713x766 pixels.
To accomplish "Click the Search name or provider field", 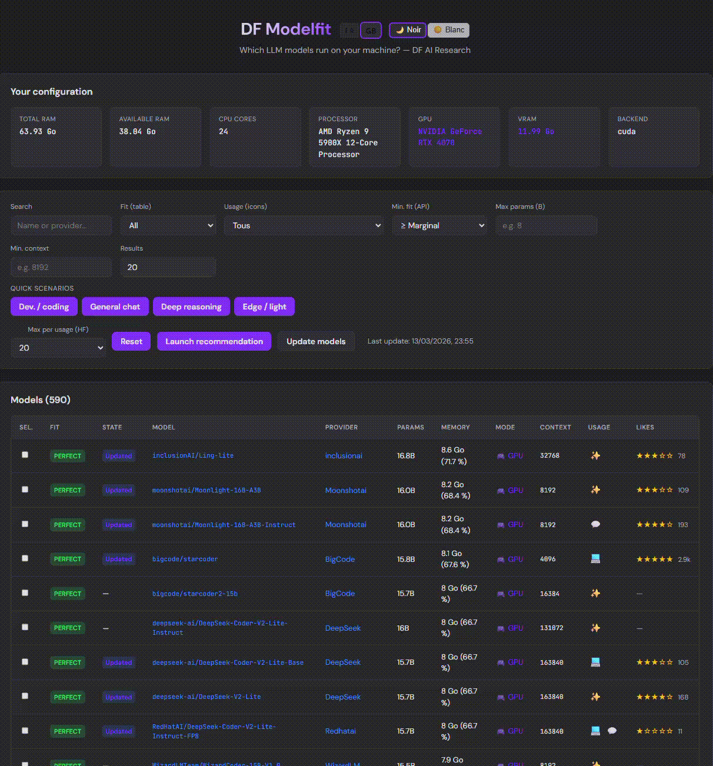I will (61, 225).
